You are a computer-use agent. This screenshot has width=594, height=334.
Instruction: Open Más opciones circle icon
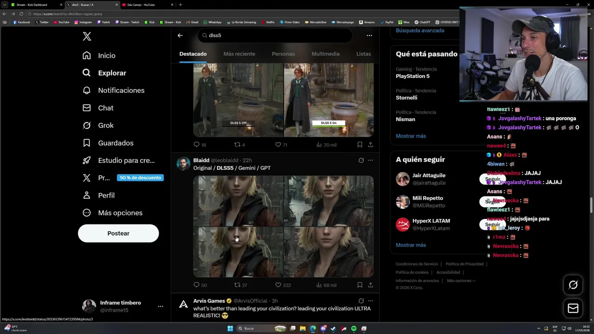coord(87,213)
